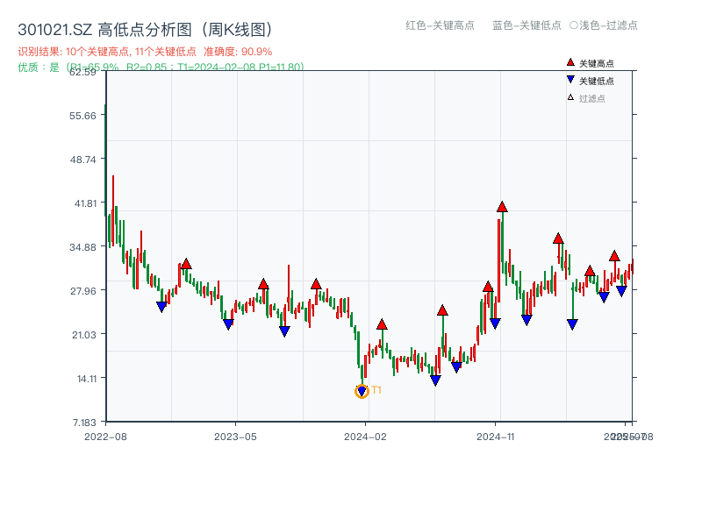Click the x-axis date 2022-08
Viewport: 702px width, 526px height.
tap(105, 437)
